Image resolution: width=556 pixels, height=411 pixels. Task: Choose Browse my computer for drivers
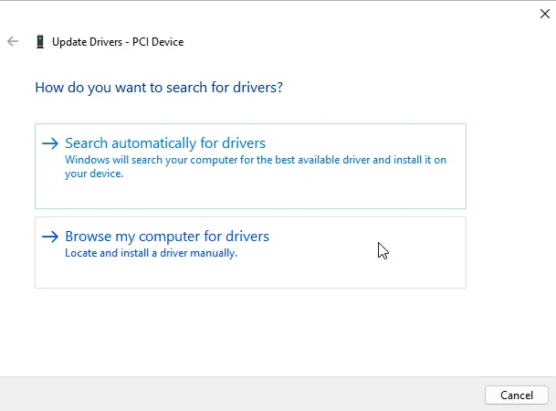point(167,237)
